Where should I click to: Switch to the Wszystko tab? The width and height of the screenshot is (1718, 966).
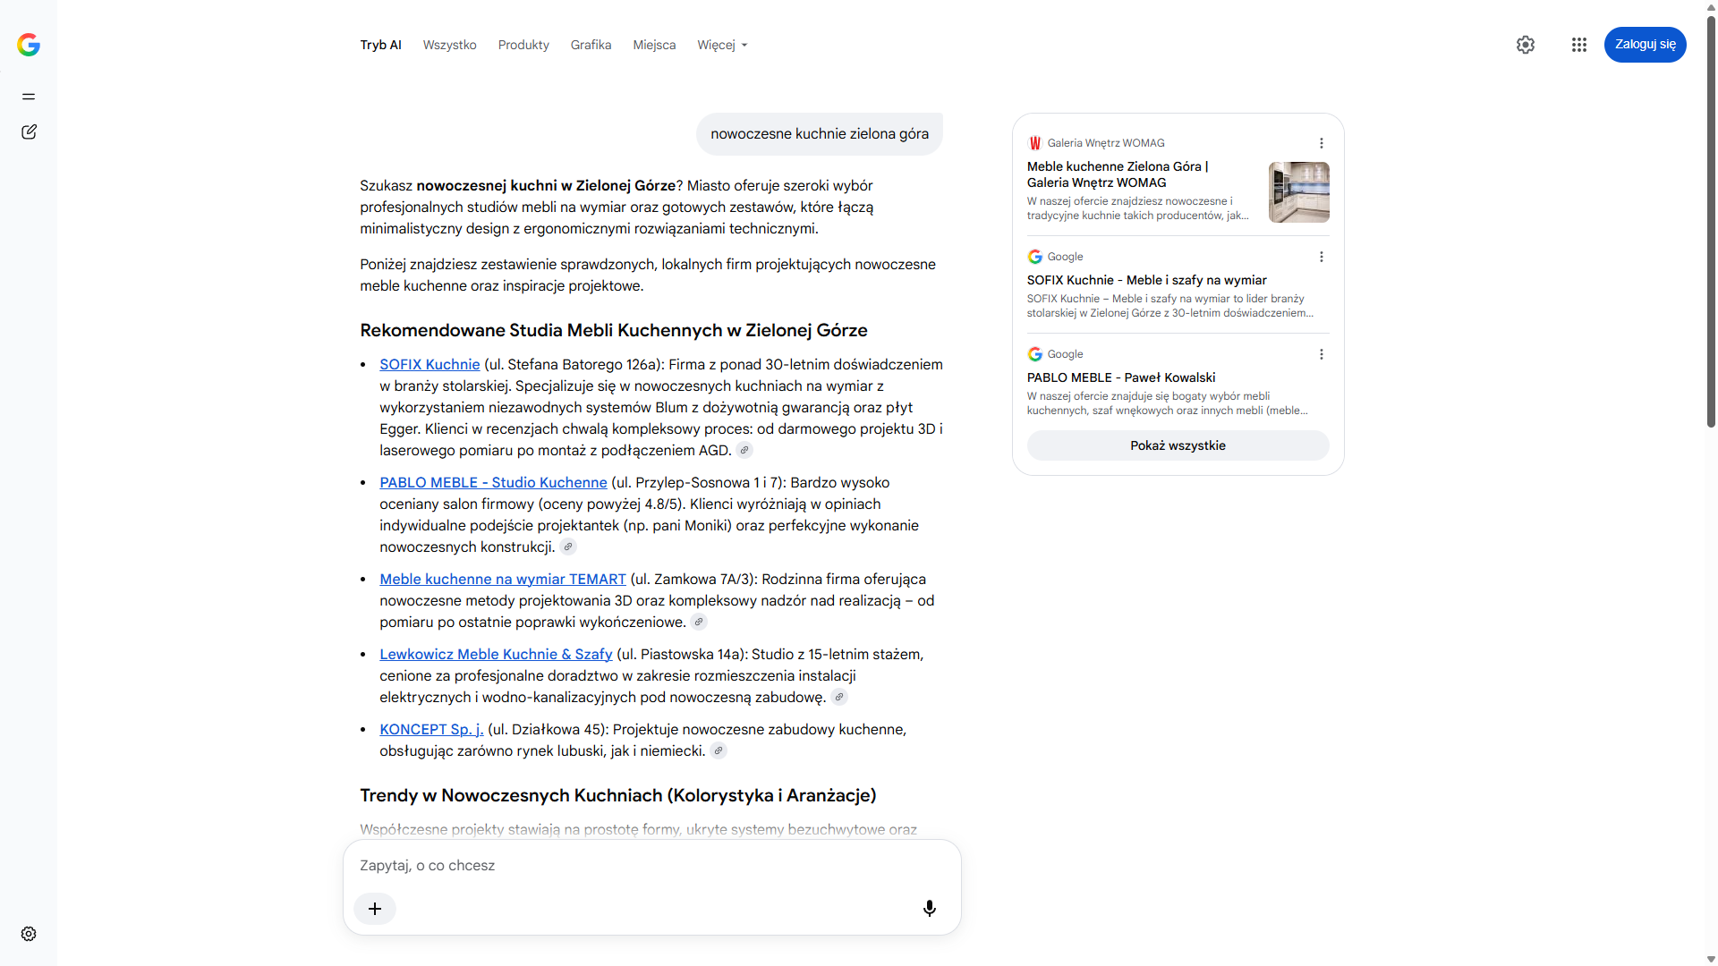point(449,45)
